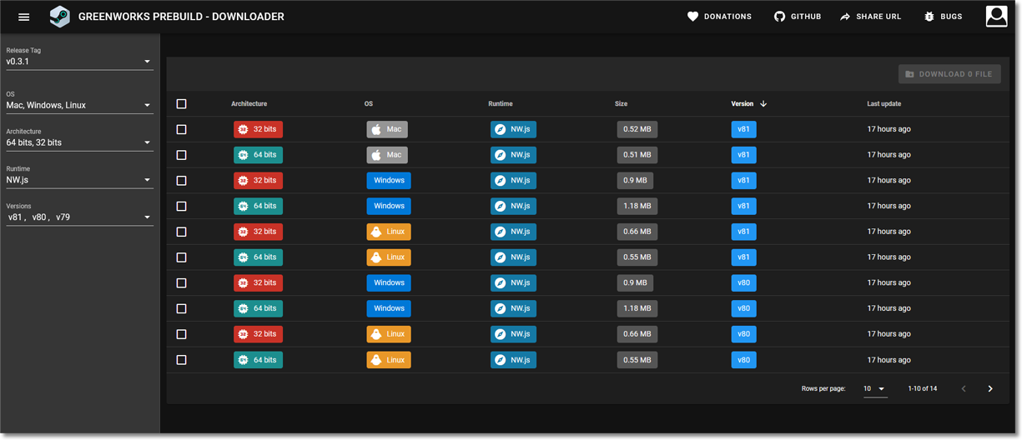
Task: Check the 32 bits Linux v81 row
Action: point(181,232)
